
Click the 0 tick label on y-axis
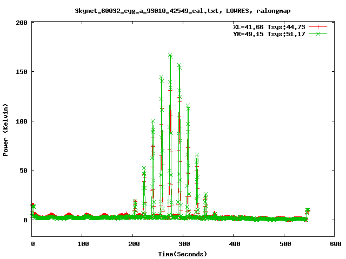(25, 220)
